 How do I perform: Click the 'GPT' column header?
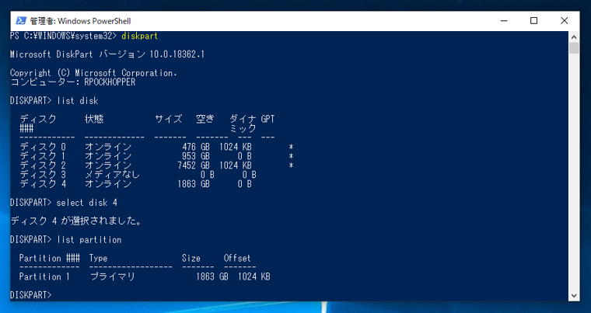pos(268,119)
